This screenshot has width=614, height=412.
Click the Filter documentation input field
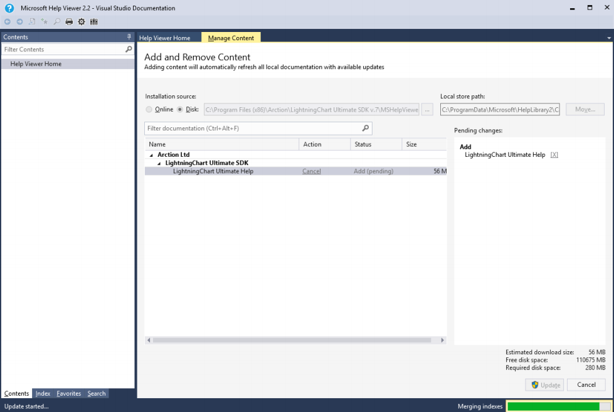pos(251,128)
